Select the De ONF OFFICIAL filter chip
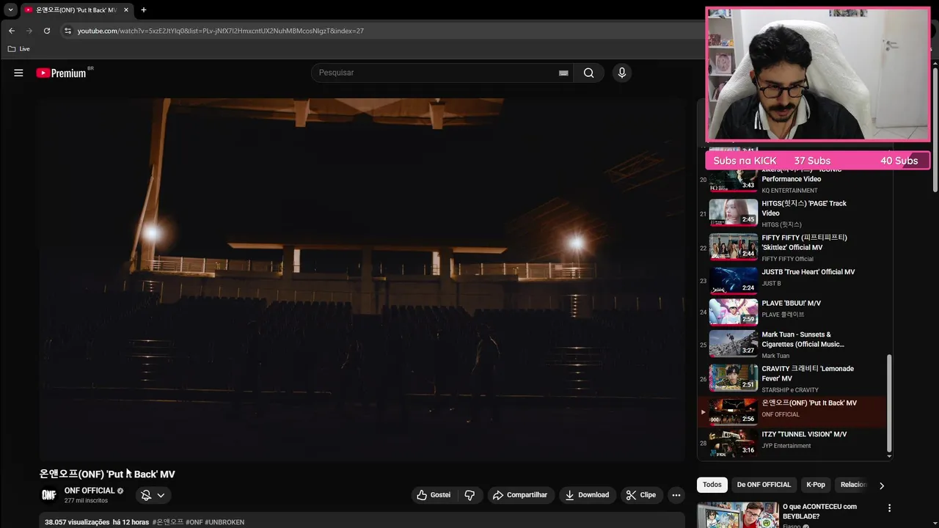Viewport: 939px width, 528px height. pyautogui.click(x=764, y=485)
